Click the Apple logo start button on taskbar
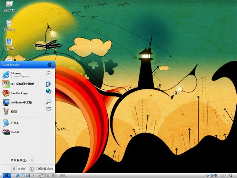Image resolution: width=237 pixels, height=178 pixels. (x=7, y=175)
